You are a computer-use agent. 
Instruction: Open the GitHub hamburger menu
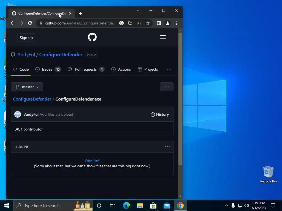point(162,37)
